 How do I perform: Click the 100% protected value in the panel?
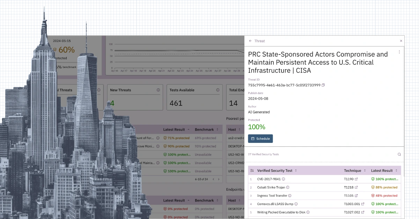point(257,127)
